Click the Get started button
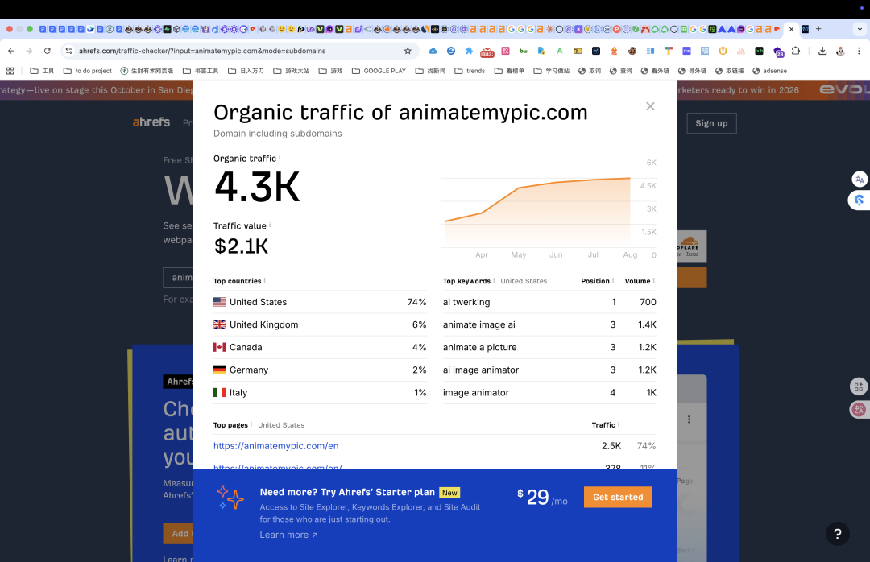This screenshot has height=562, width=870. pos(618,497)
